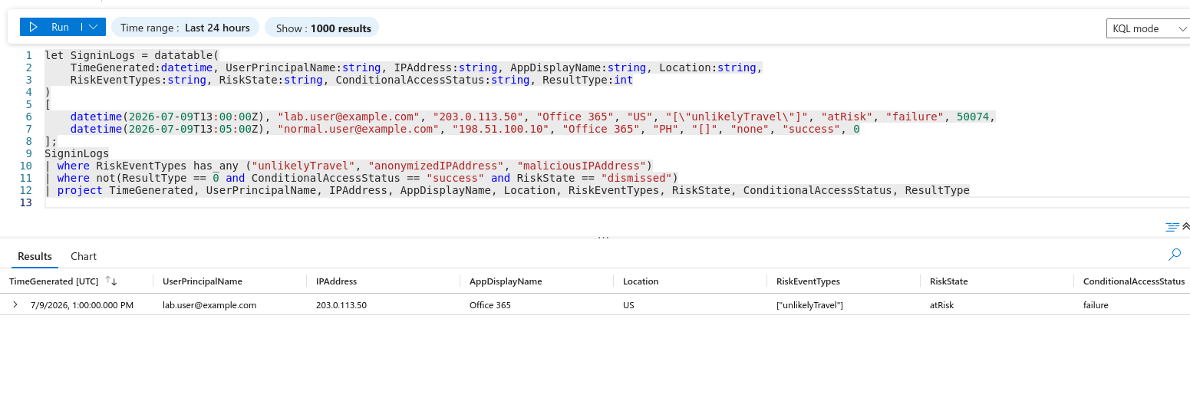
Task: Click the SigninLogs table name on line 9
Action: 77,153
